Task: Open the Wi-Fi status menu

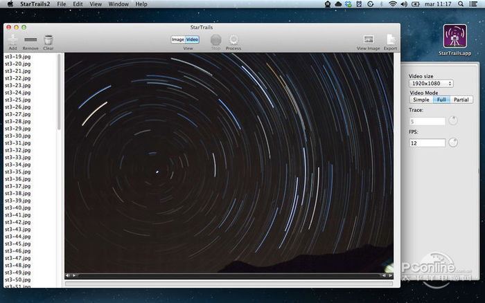Action: point(393,4)
